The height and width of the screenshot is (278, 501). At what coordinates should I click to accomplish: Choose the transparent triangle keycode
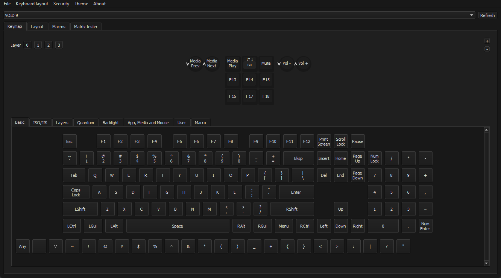tap(56, 246)
